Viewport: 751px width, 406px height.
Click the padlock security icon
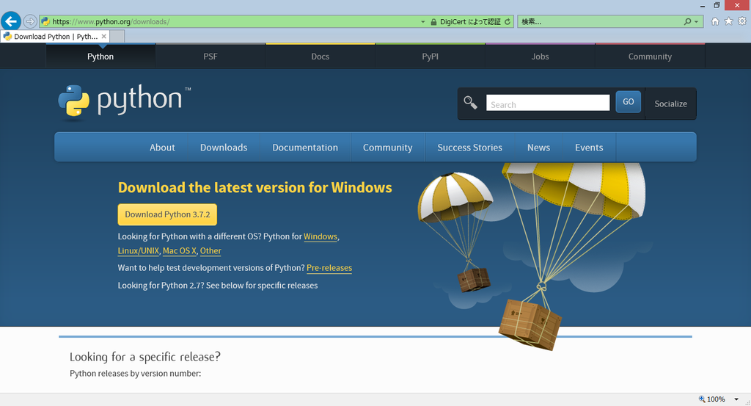(x=433, y=21)
